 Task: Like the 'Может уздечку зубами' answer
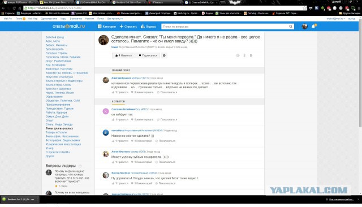coord(120,162)
